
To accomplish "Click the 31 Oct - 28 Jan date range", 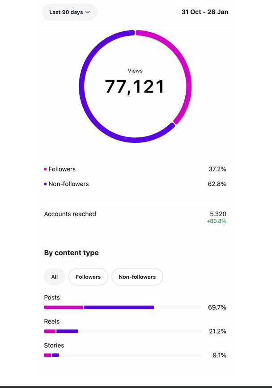I will (204, 12).
